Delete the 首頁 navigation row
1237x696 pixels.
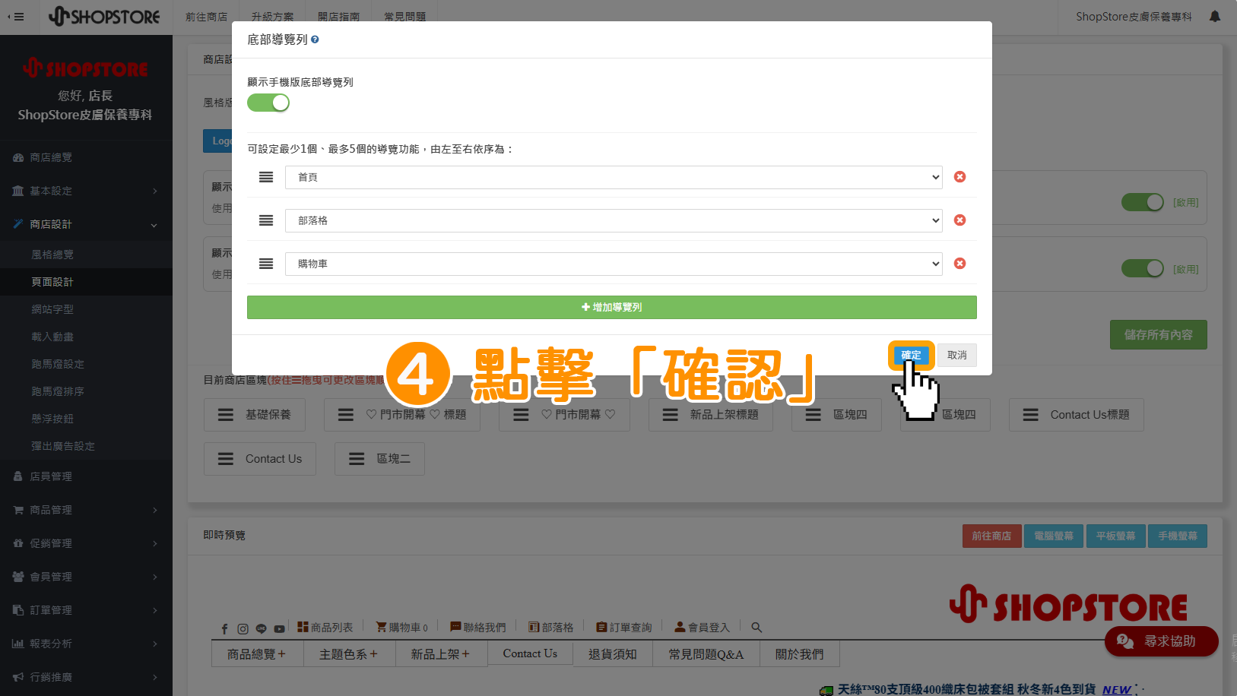959,177
